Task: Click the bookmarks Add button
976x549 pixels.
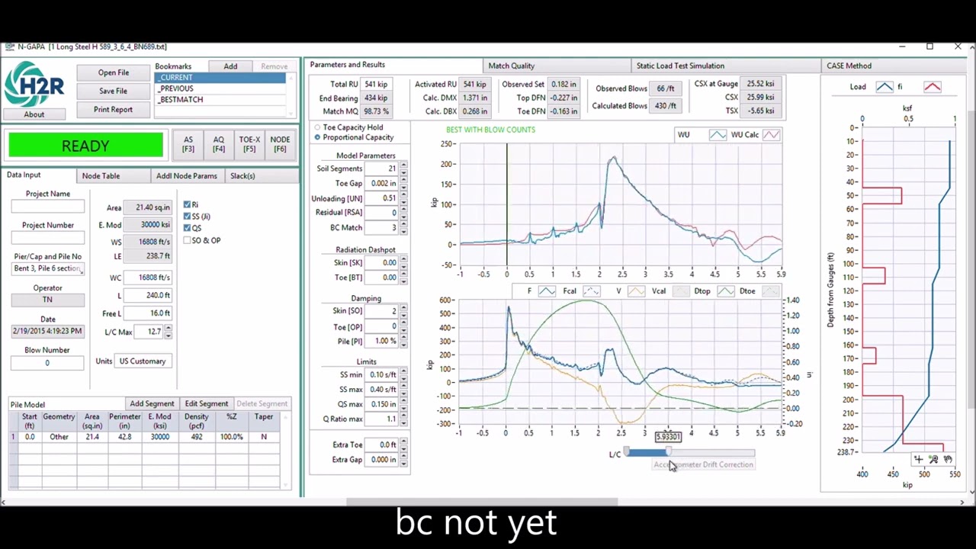Action: click(230, 66)
